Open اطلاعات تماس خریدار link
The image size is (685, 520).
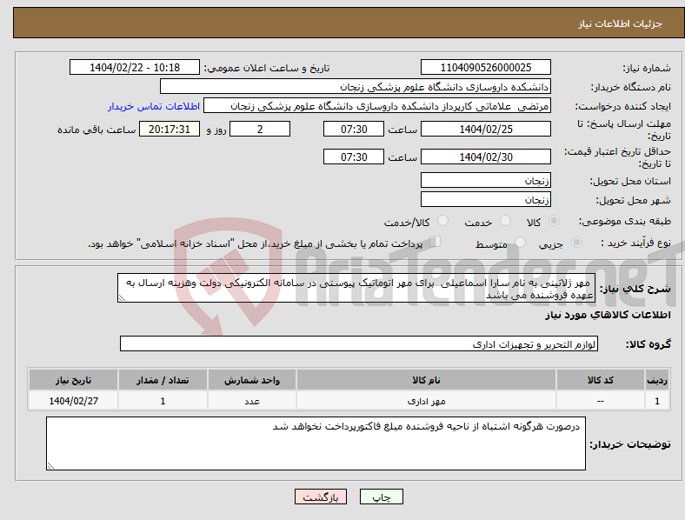pyautogui.click(x=154, y=106)
